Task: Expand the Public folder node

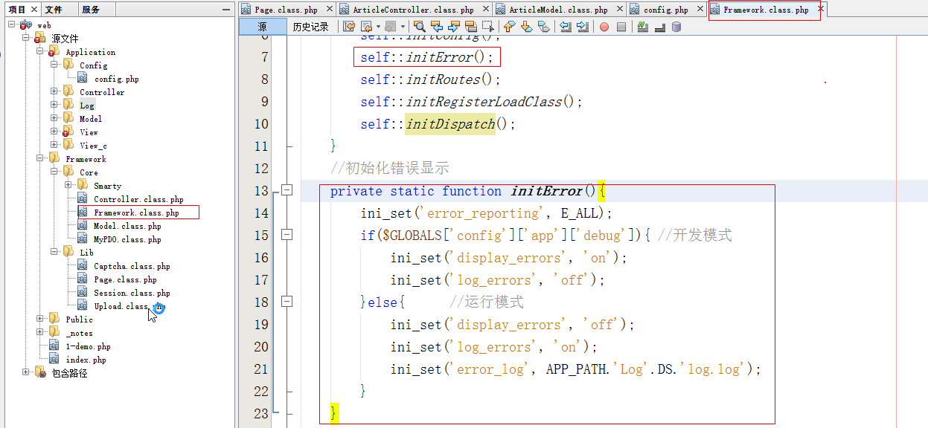Action: 40,320
